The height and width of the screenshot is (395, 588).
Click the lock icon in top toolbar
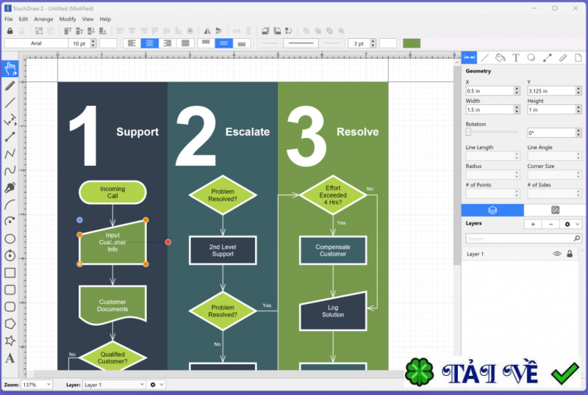[x=10, y=31]
